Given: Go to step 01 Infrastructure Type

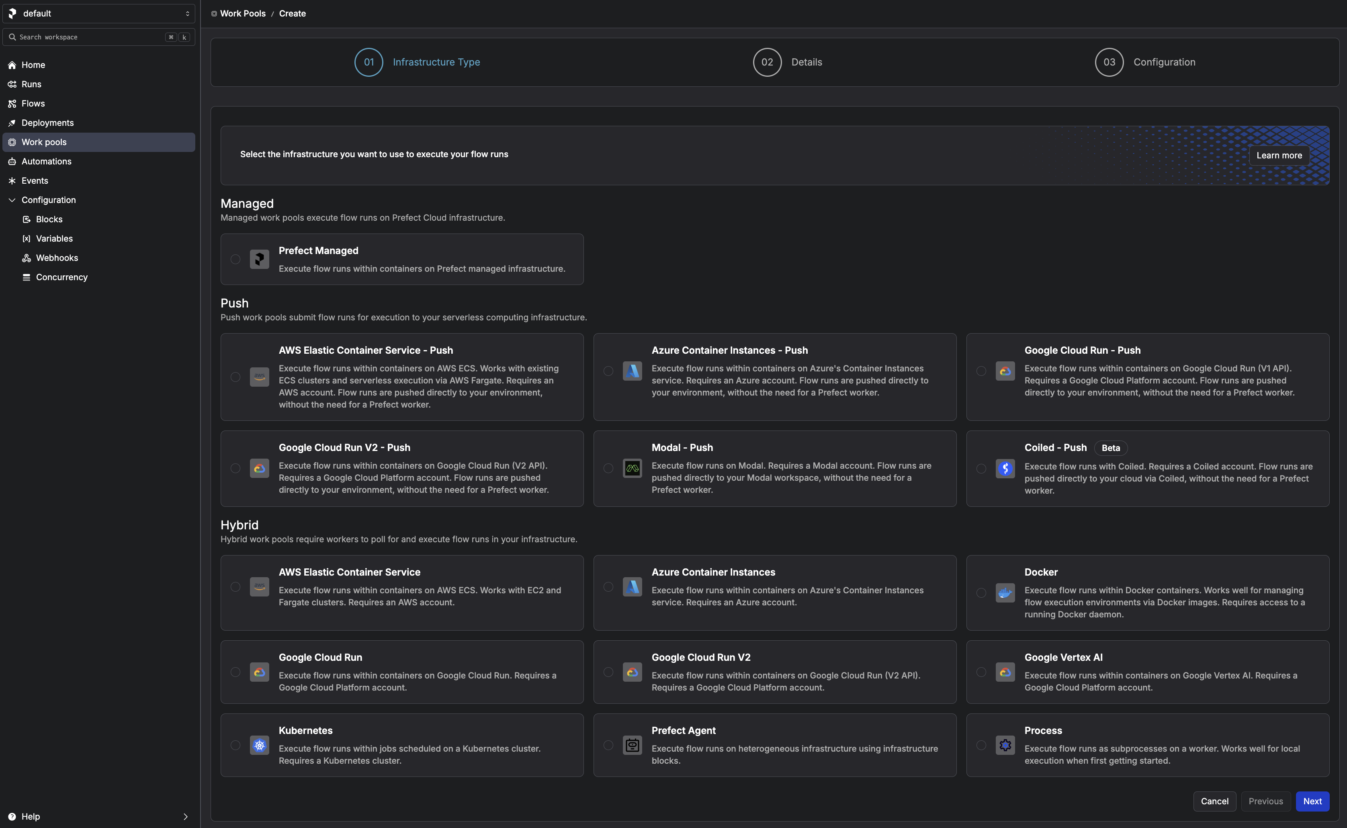Looking at the screenshot, I should click(417, 62).
